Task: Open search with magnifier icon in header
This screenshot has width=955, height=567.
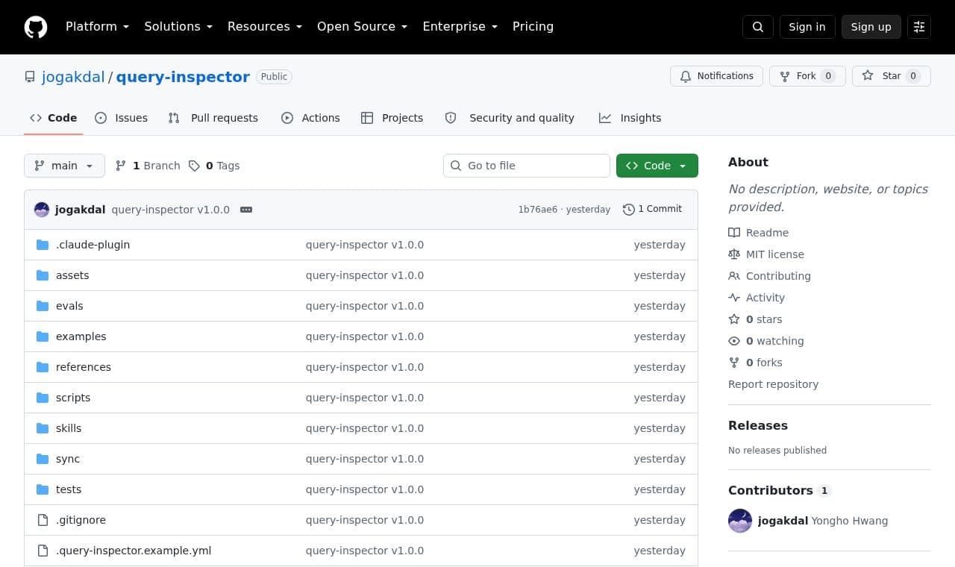Action: click(x=758, y=27)
